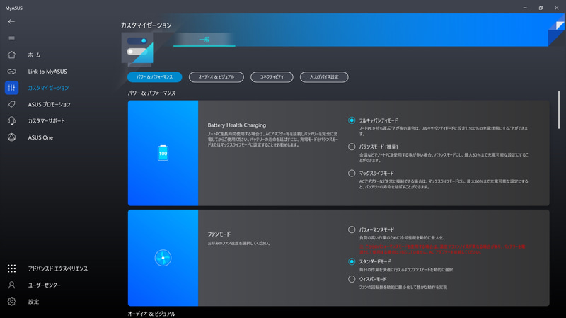Viewport: 566px width, 318px height.
Task: Open ユーザーセンター in the sidebar
Action: [x=45, y=285]
